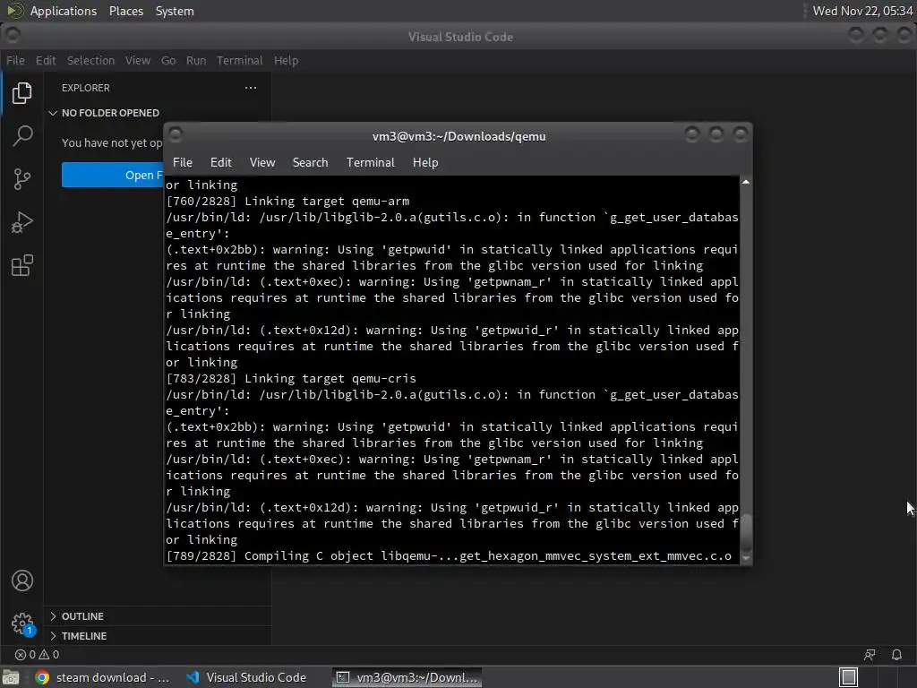Image resolution: width=917 pixels, height=688 pixels.
Task: Open VS Code Edit menu
Action: pyautogui.click(x=46, y=60)
